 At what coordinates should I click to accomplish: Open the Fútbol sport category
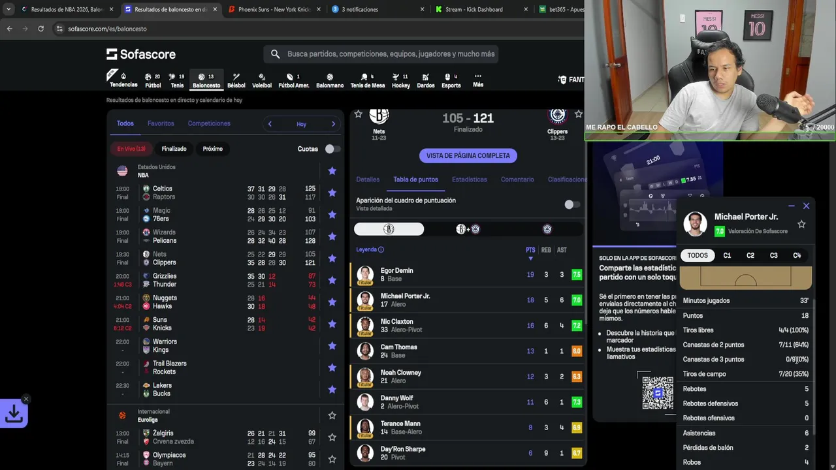click(153, 80)
